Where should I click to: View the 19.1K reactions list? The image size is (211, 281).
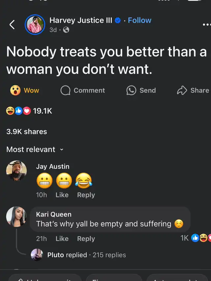pos(29,111)
